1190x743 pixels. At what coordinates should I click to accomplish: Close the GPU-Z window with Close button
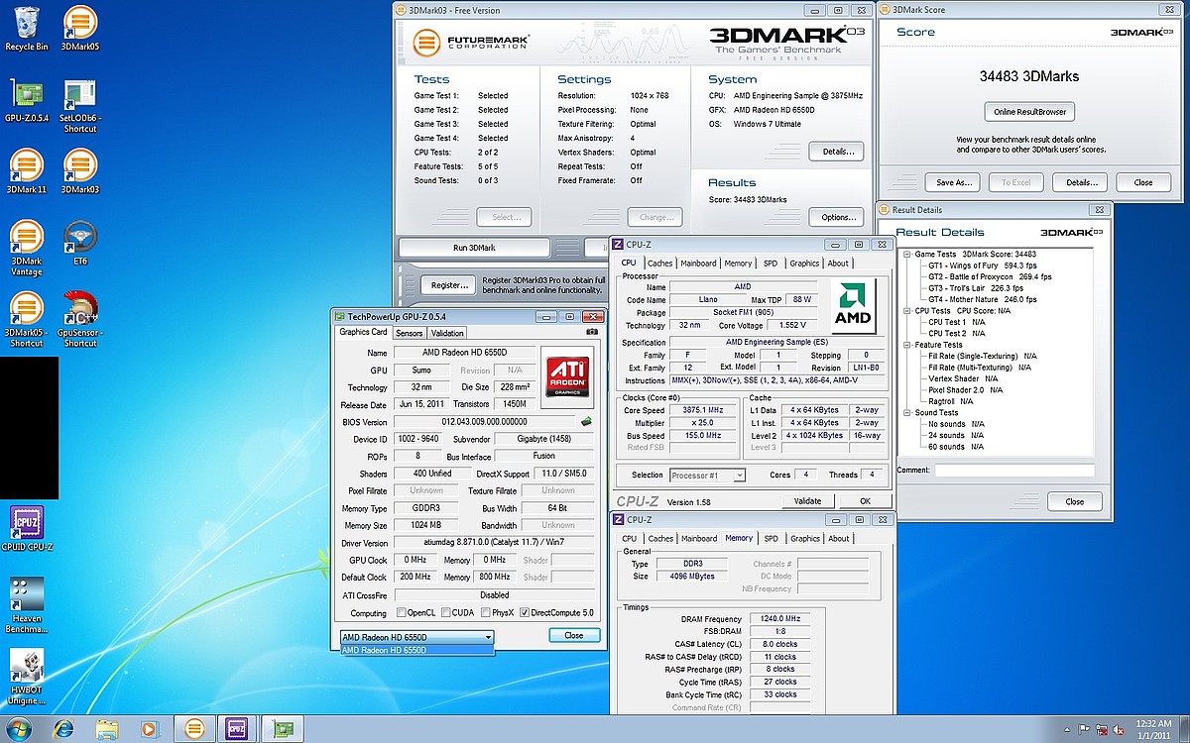pos(573,635)
